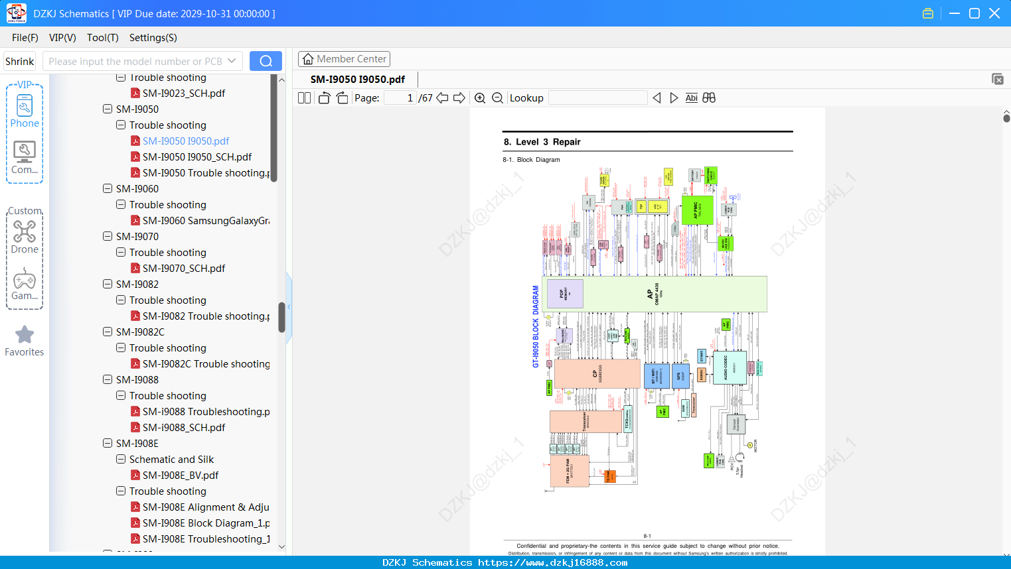The height and width of the screenshot is (569, 1011).
Task: Toggle the two-page view layout icon
Action: click(305, 98)
